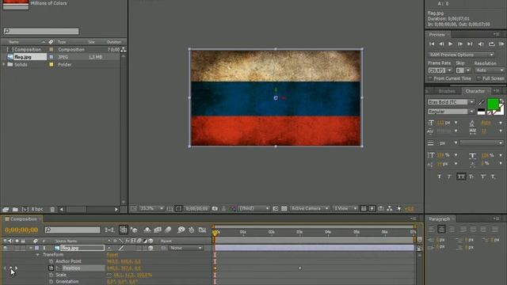Click timeline current time 0;00;00;00

[x=21, y=230]
